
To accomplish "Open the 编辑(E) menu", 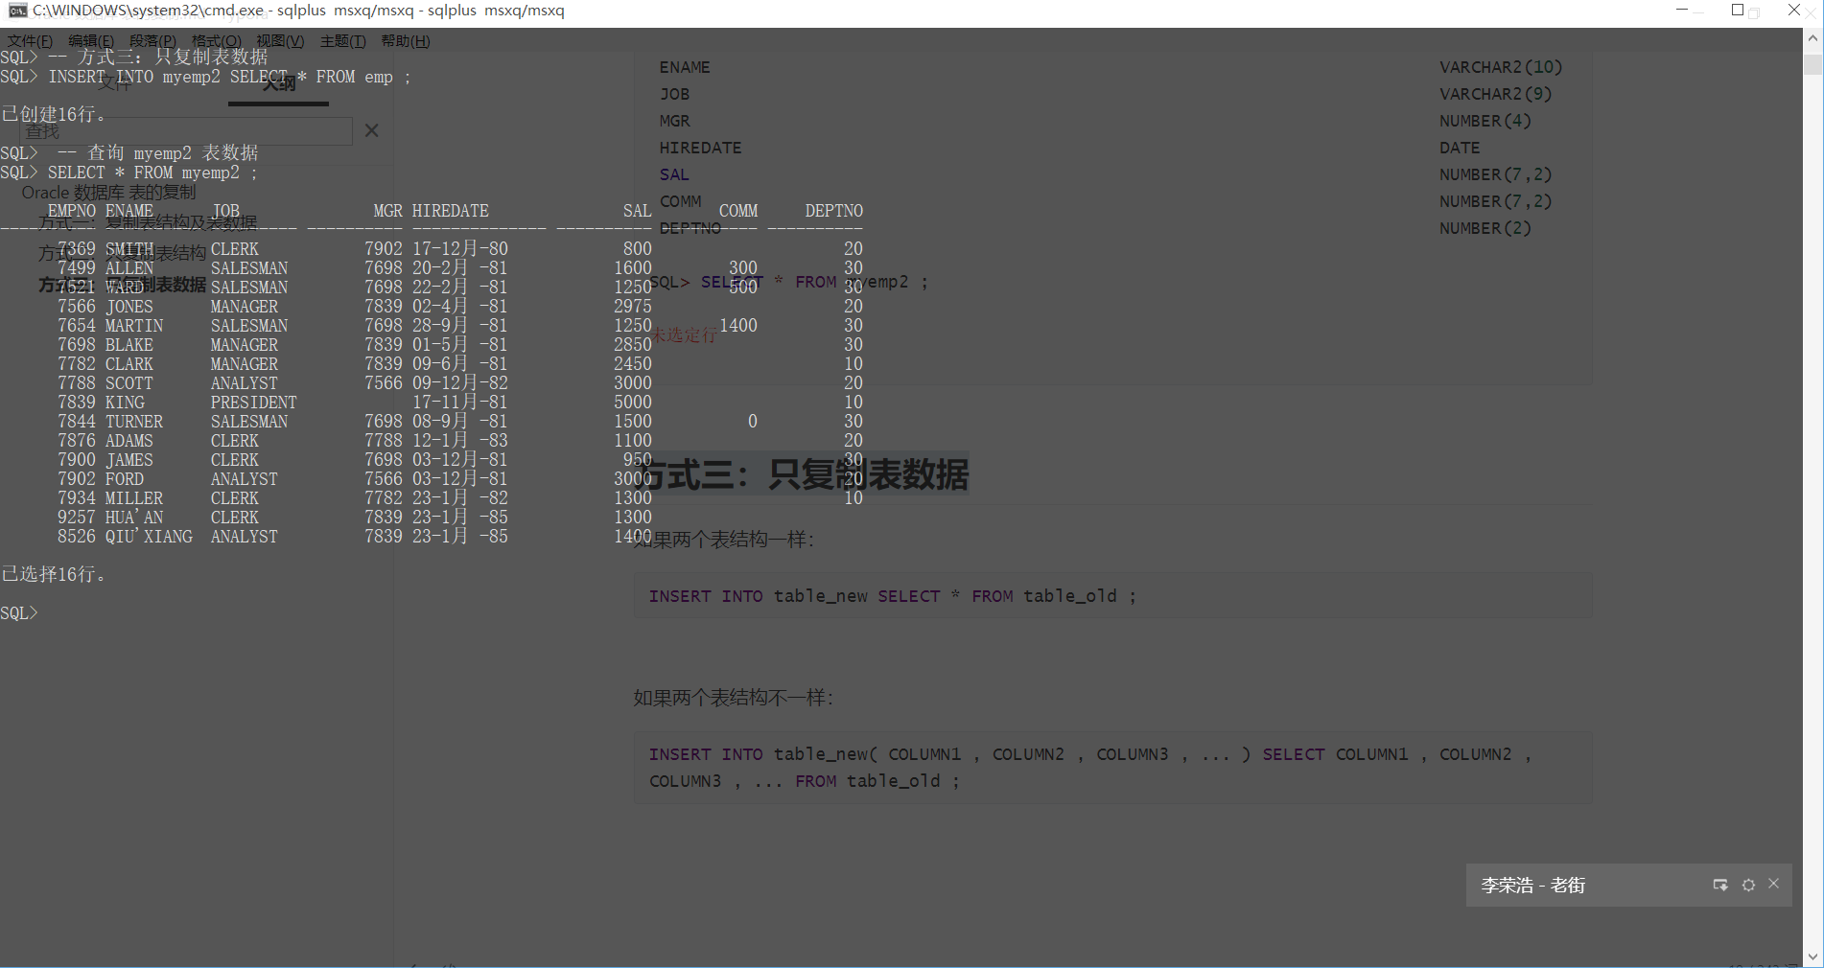I will [x=89, y=40].
